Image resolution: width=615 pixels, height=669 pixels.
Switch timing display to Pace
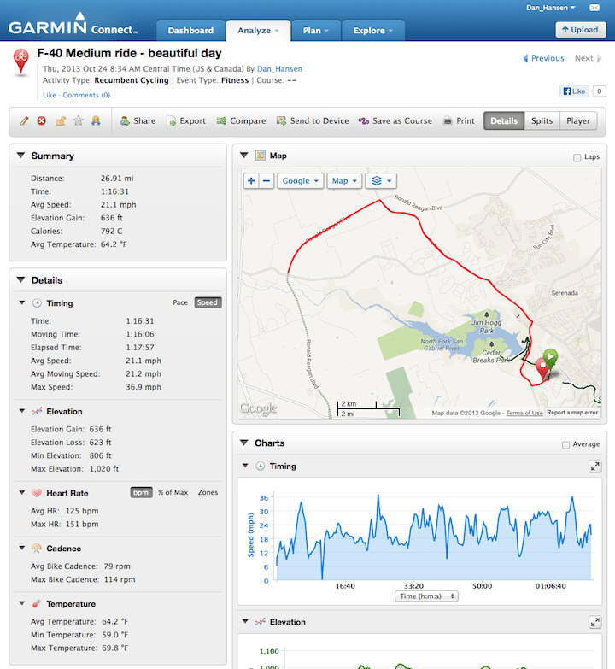tap(180, 302)
